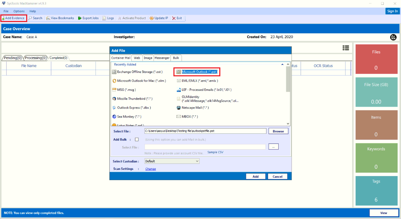Click the file list scroll down arrow
Image resolution: width=401 pixels, height=219 pixels.
tap(288, 124)
